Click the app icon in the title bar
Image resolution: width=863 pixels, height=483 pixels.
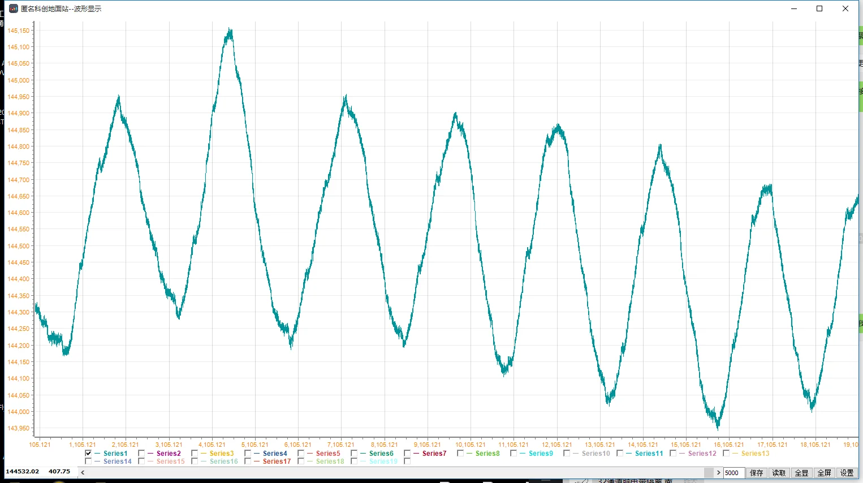[x=14, y=8]
